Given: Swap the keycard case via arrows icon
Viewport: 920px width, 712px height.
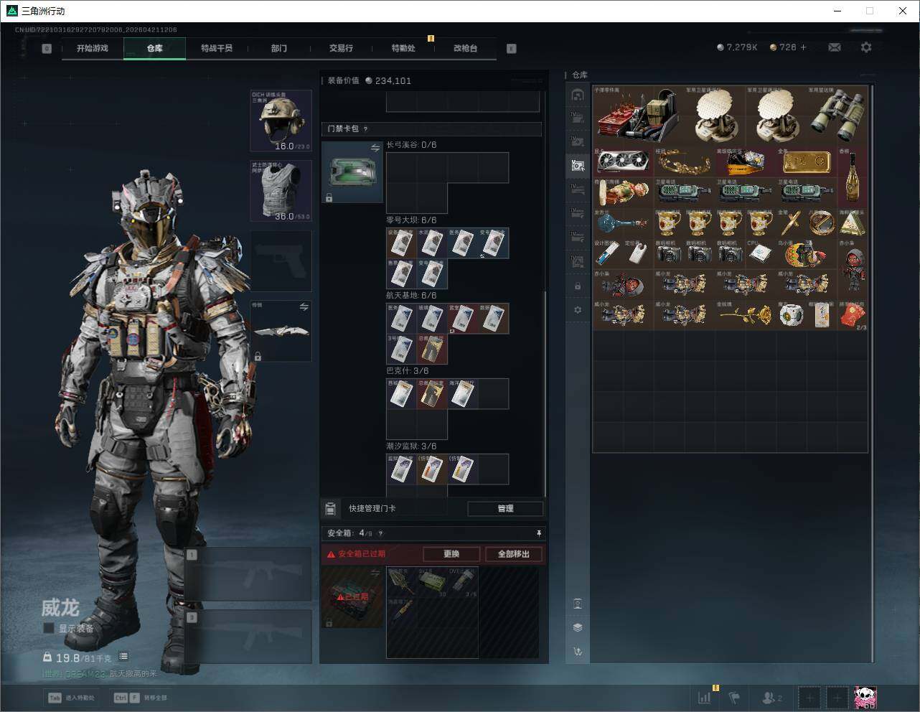Looking at the screenshot, I should [375, 148].
